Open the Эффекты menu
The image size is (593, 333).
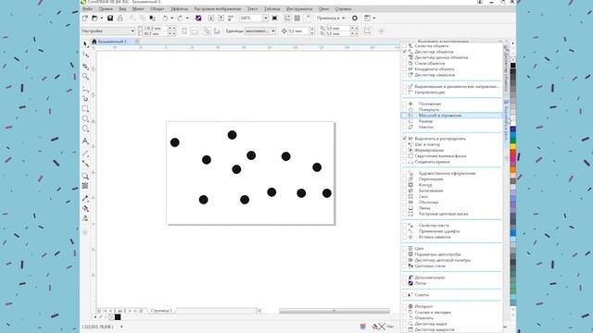179,8
